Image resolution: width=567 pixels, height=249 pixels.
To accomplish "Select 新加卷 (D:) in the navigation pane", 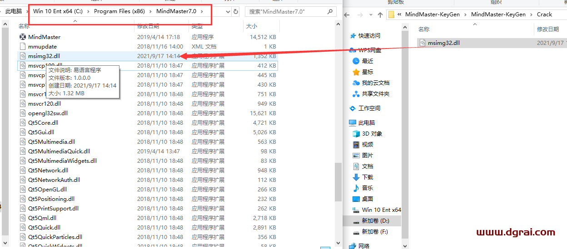I will point(375,220).
